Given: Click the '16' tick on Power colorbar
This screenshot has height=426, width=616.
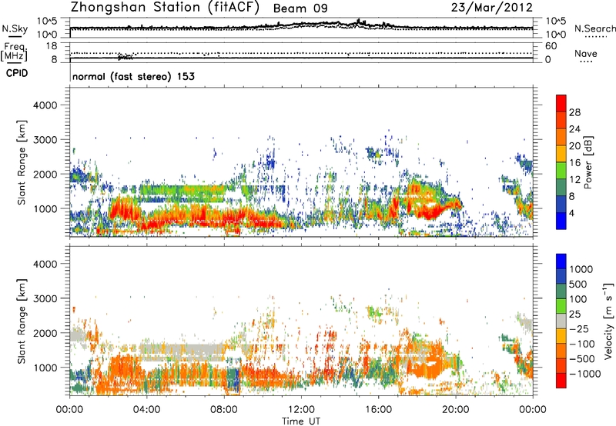Looking at the screenshot, I should [574, 163].
